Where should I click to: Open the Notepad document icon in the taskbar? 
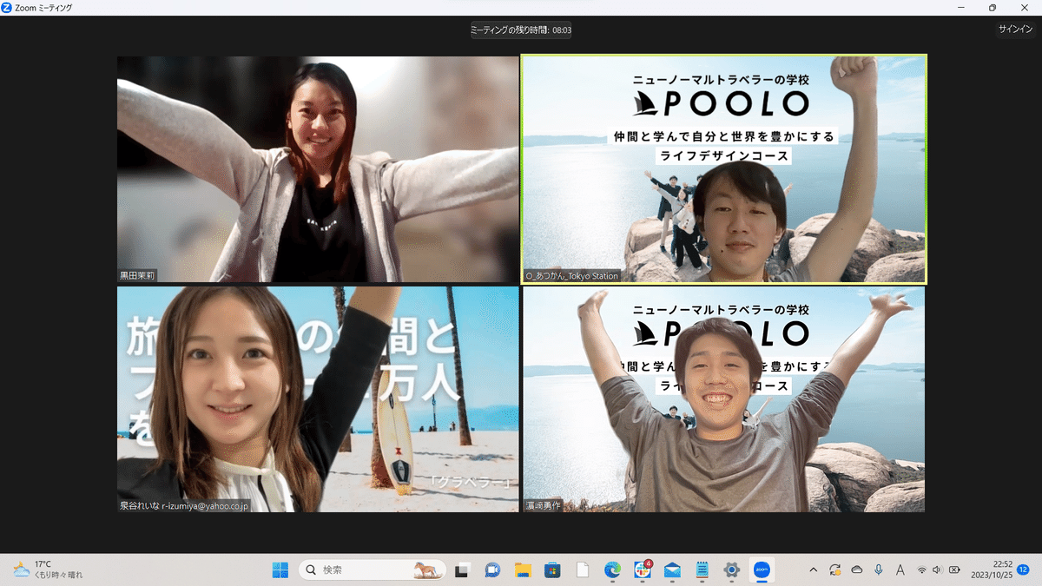click(x=582, y=570)
